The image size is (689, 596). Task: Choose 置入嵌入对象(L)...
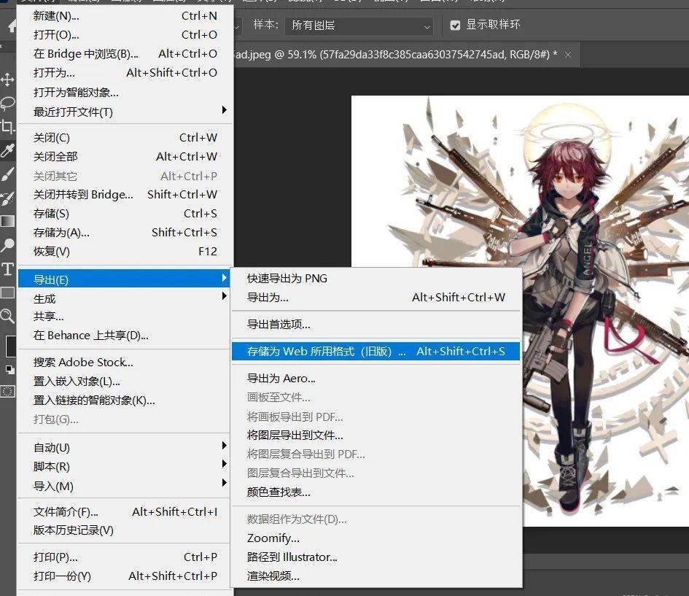click(x=125, y=381)
